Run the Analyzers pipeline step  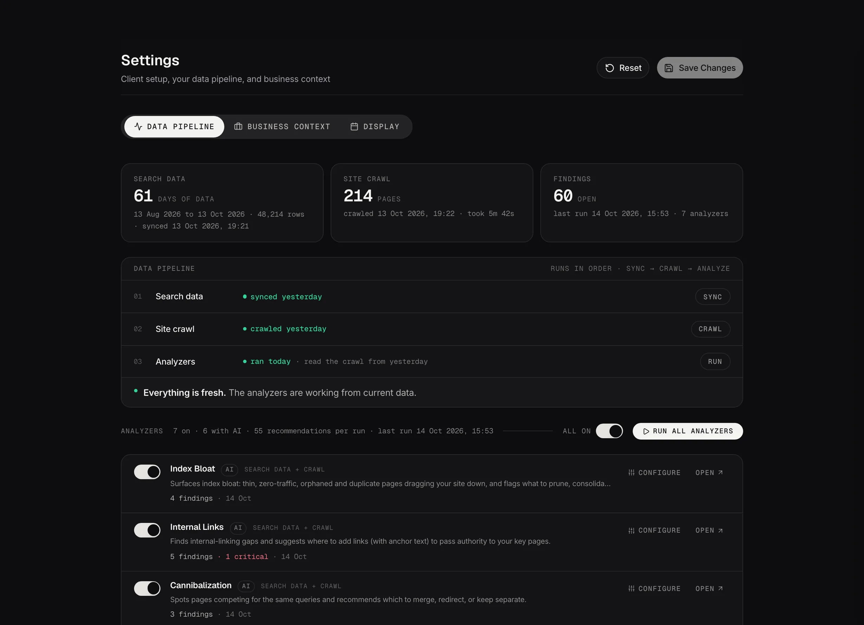(x=715, y=361)
